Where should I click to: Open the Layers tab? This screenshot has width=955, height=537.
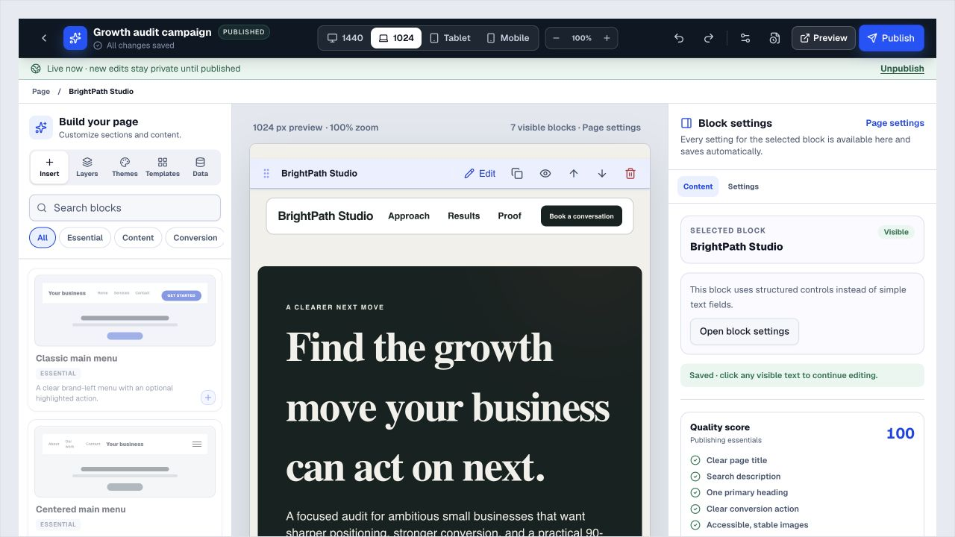(87, 167)
